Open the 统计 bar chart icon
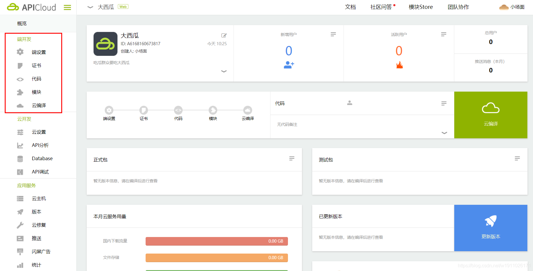 tap(20, 265)
